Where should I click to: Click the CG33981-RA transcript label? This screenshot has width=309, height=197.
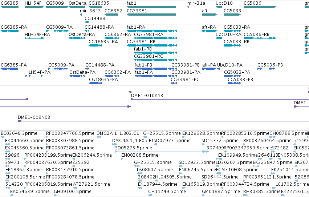[x=149, y=34]
